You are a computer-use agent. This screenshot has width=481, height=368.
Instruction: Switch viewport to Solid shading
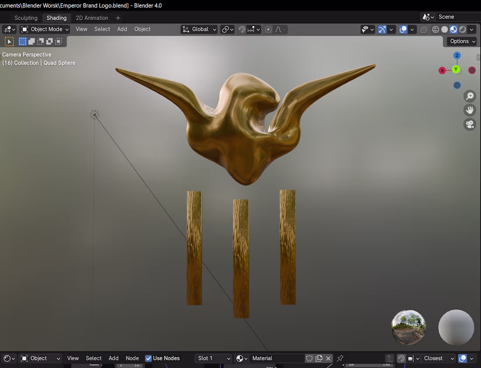[444, 29]
